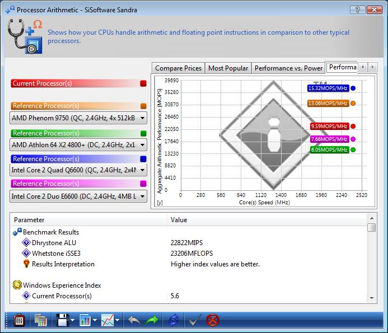Click red 9.59MOPS/MHz legend label

click(x=329, y=126)
